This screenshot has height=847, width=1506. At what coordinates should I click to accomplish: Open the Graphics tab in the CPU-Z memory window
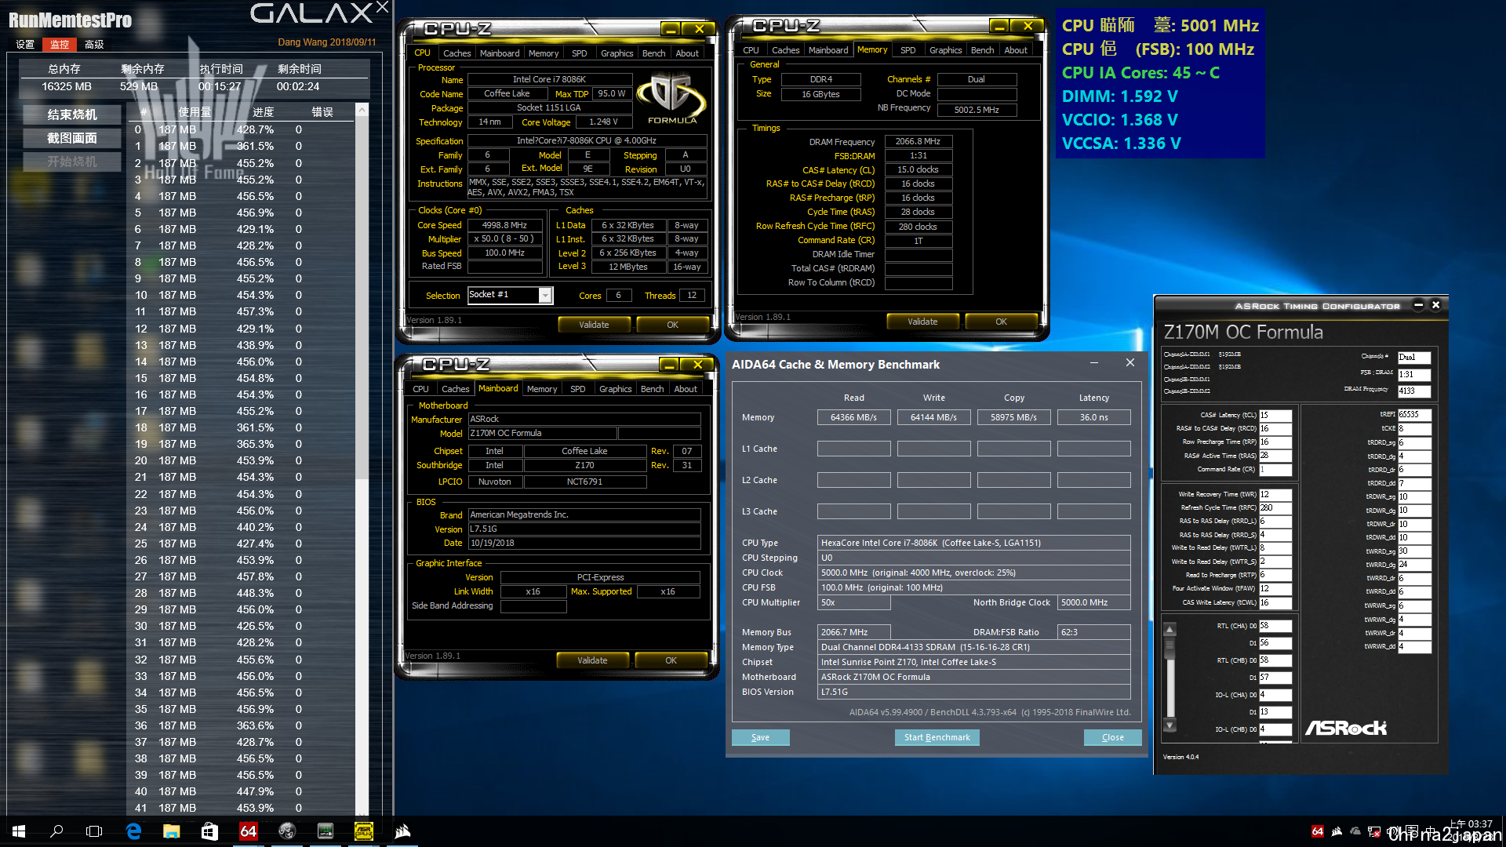coord(945,50)
